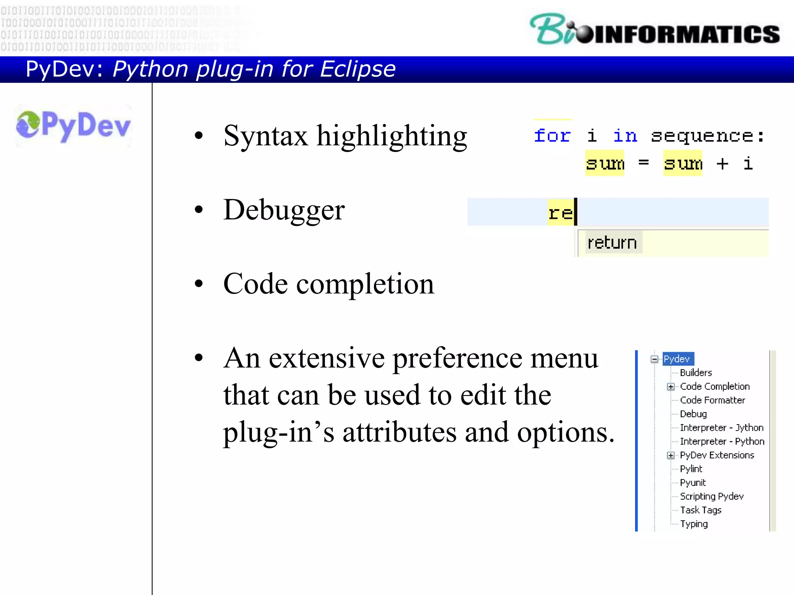This screenshot has height=595, width=794.
Task: Open Interpreter - Python settings
Action: pos(722,442)
